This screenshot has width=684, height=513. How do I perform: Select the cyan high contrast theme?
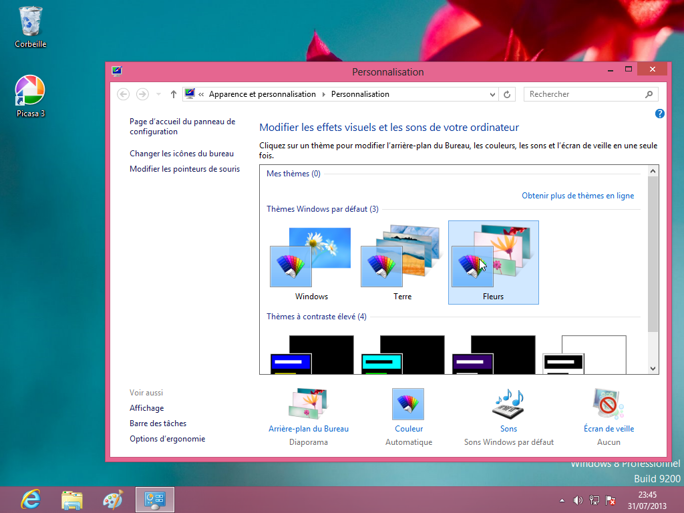(403, 355)
